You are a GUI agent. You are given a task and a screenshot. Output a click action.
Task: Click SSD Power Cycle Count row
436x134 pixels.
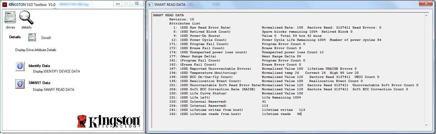tap(276, 40)
